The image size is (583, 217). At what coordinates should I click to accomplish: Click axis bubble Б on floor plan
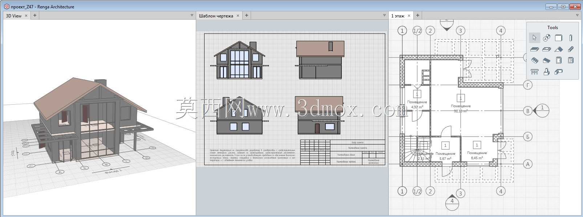click(x=528, y=137)
